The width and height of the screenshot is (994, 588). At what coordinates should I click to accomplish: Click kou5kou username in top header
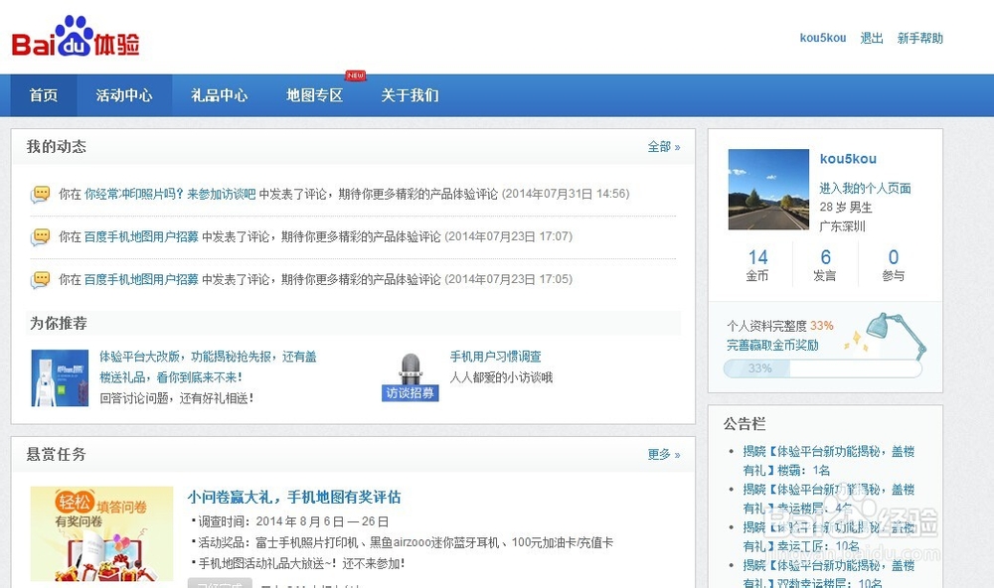pyautogui.click(x=823, y=38)
